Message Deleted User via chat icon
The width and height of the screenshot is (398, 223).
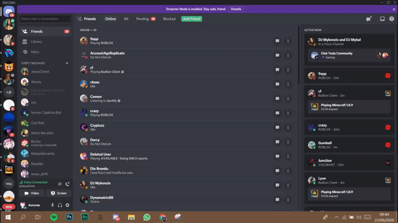pos(277,156)
